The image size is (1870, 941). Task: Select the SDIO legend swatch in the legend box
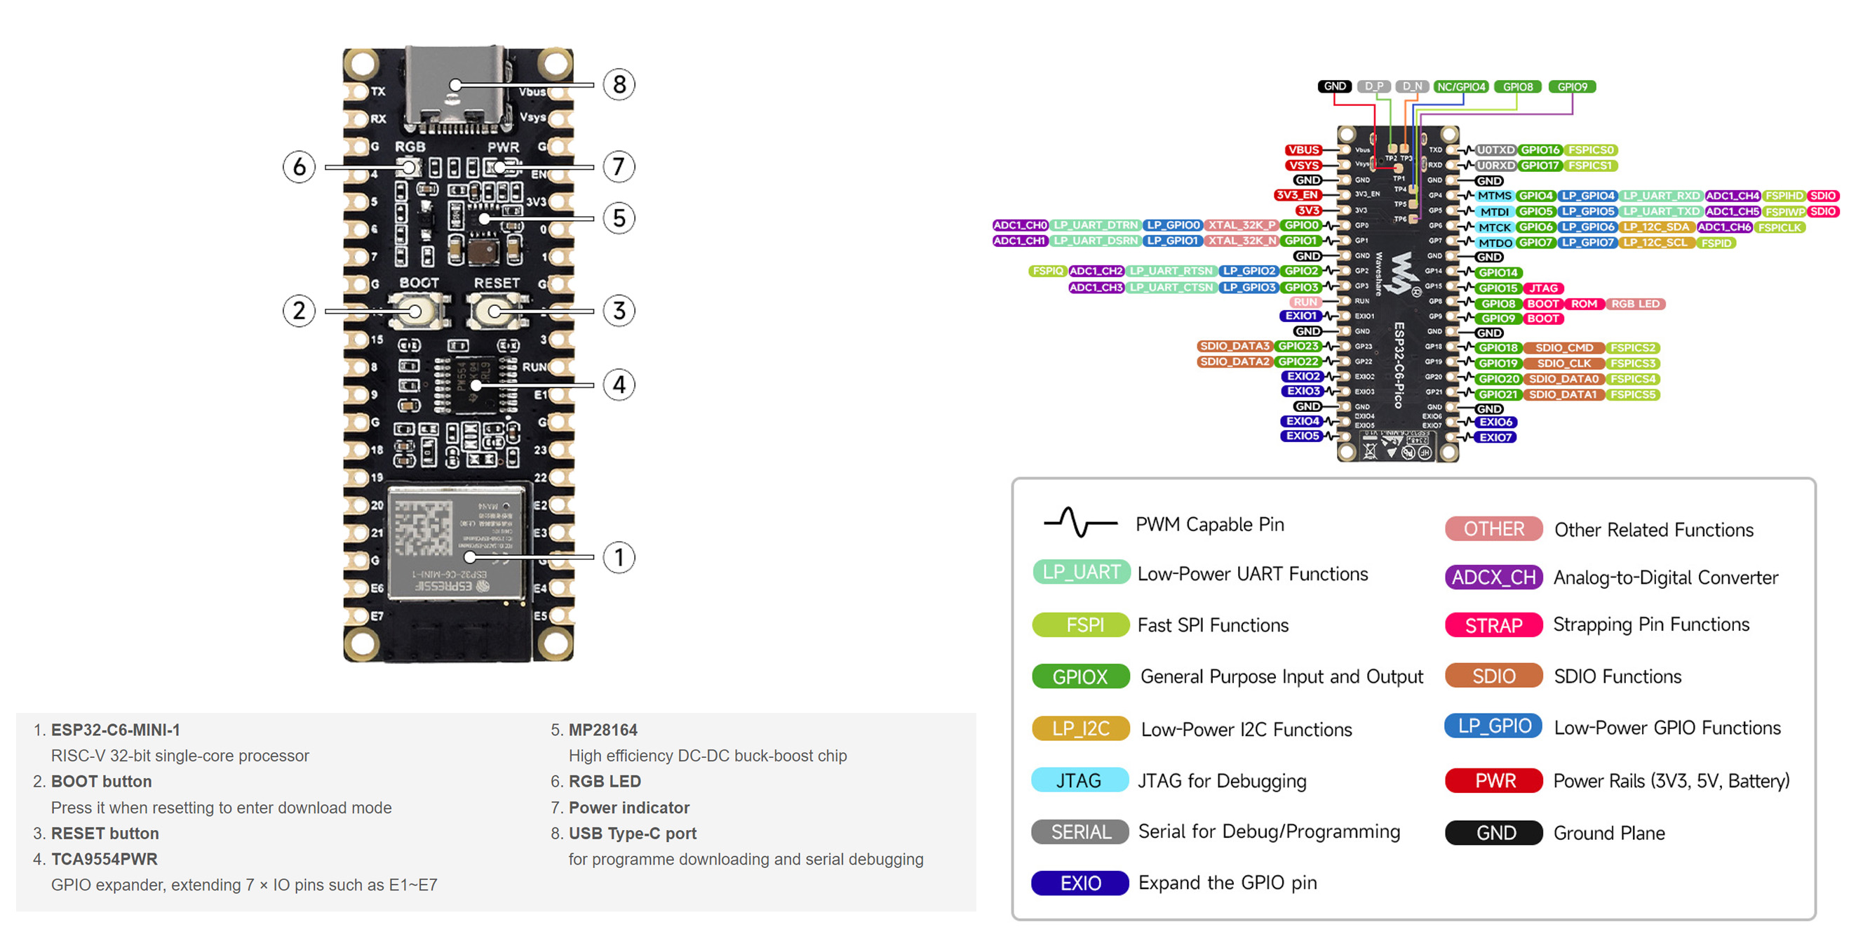pos(1494,676)
